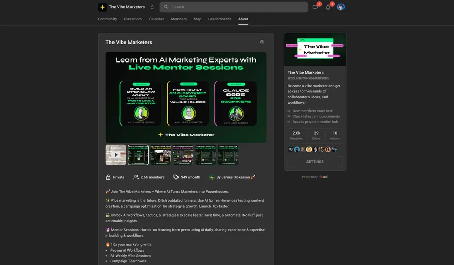This screenshot has width=454, height=265.
Task: Select the fourth gallery thumbnail
Action: pyautogui.click(x=183, y=155)
